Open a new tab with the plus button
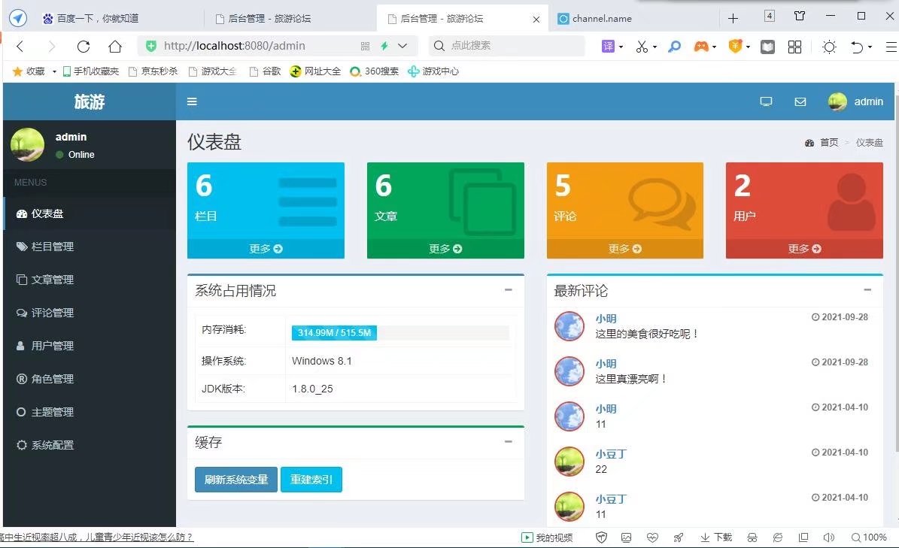The image size is (899, 548). [733, 18]
